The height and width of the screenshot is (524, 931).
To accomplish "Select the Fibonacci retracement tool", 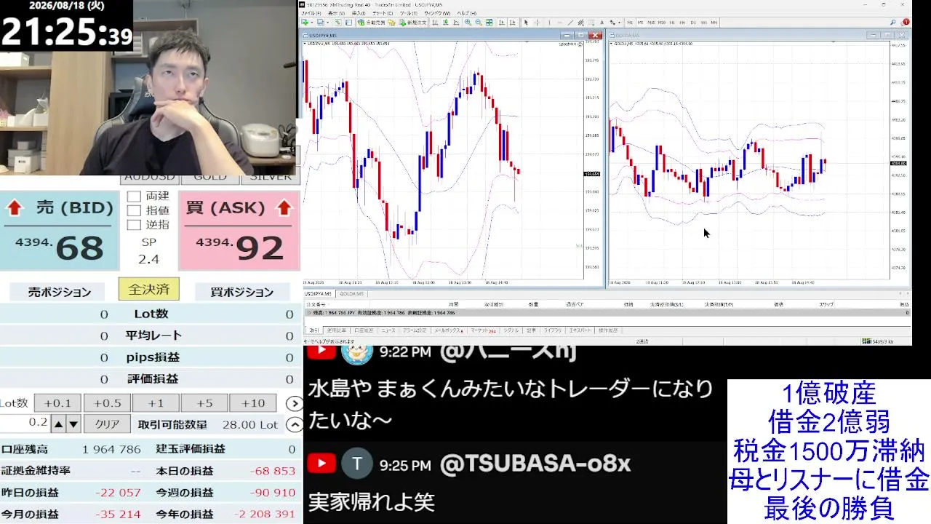I will point(591,23).
